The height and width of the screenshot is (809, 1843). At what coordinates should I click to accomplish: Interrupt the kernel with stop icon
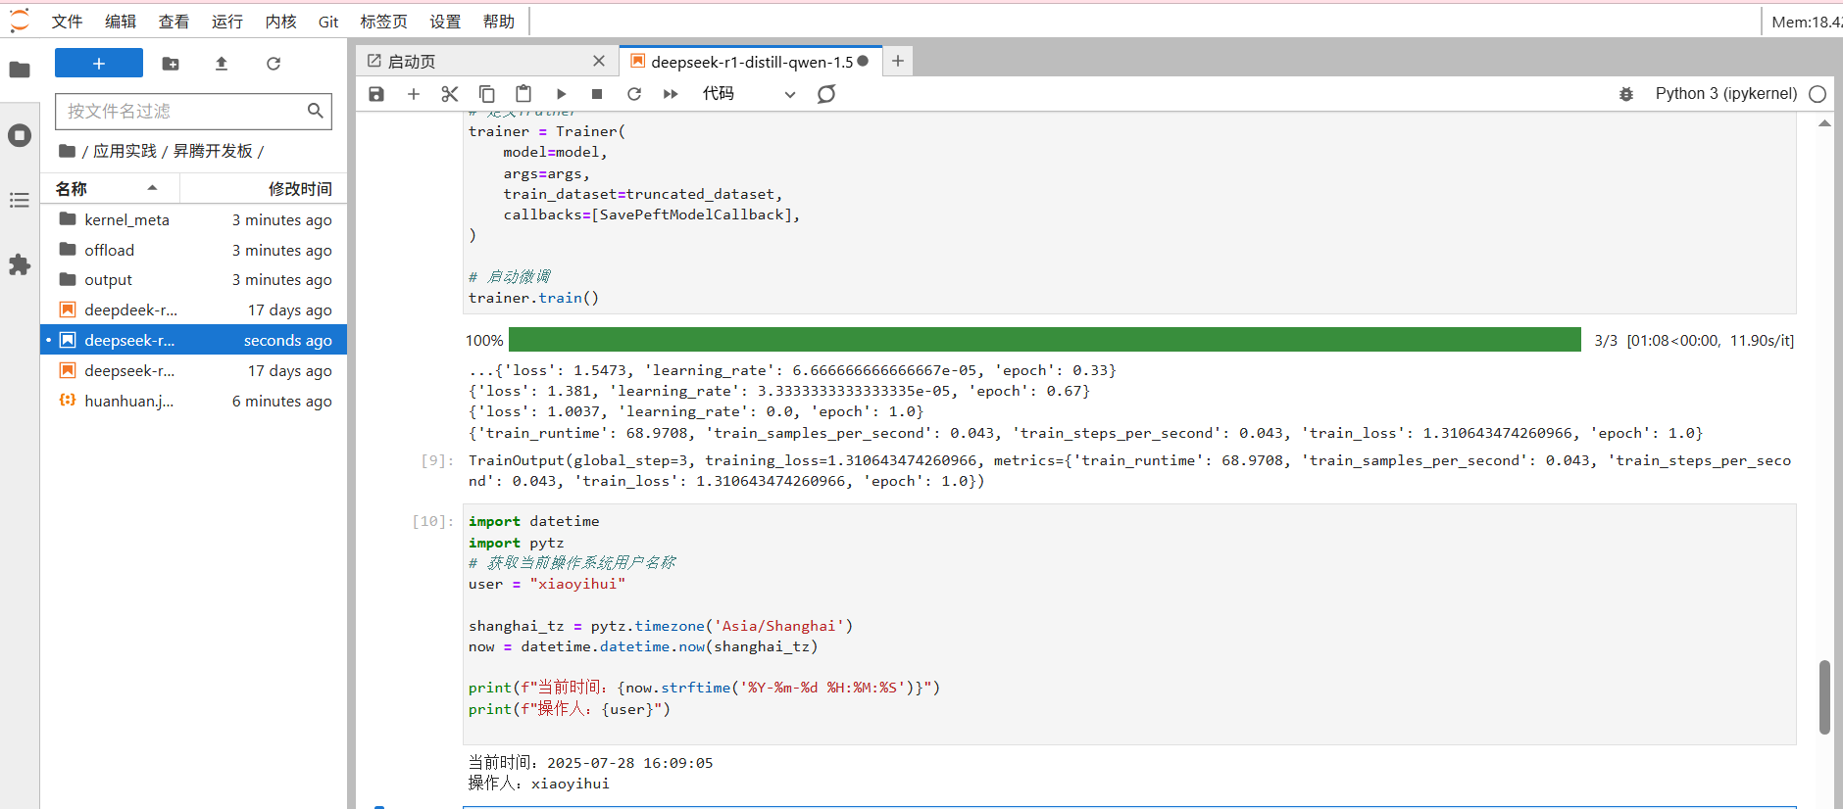point(597,94)
